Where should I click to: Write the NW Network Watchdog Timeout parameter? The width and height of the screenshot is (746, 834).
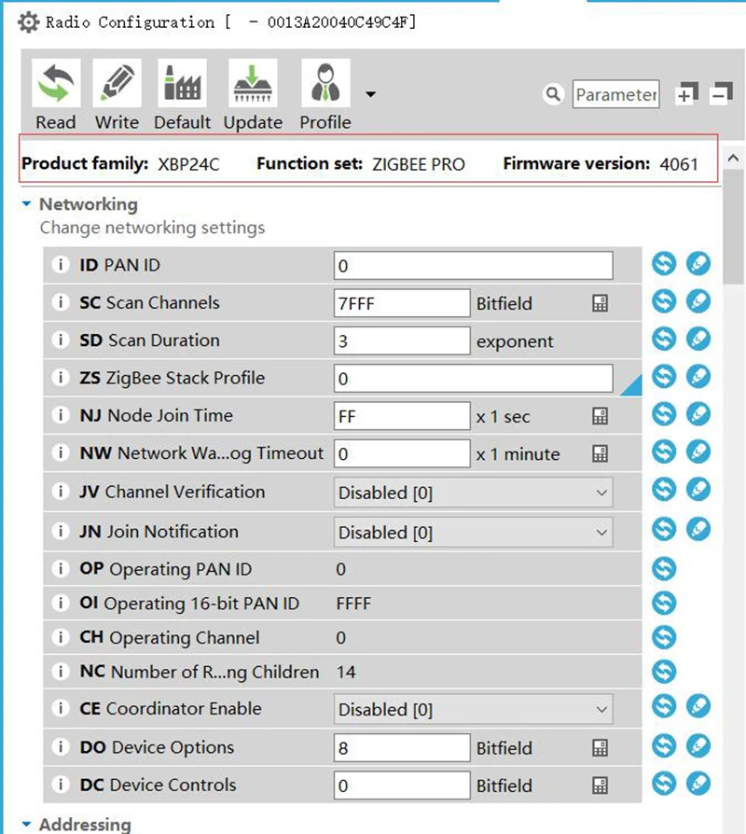(698, 452)
